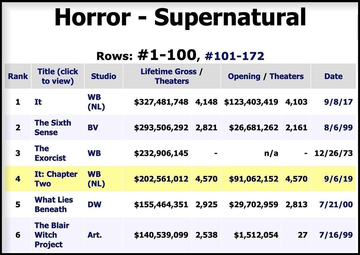Open 'What Lies Beneath' movie link
The width and height of the screenshot is (360, 255).
tap(53, 204)
